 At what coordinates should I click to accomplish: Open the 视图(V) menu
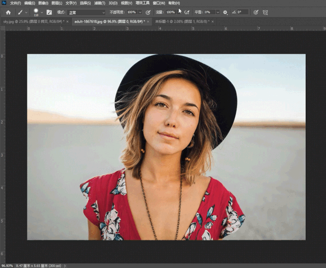126,3
